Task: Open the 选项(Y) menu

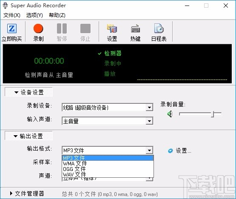Action: (34, 15)
